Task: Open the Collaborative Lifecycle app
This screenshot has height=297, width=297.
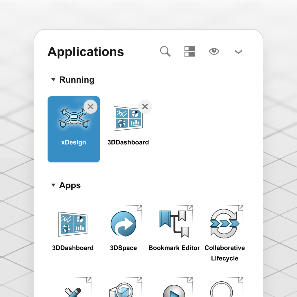Action: click(225, 224)
